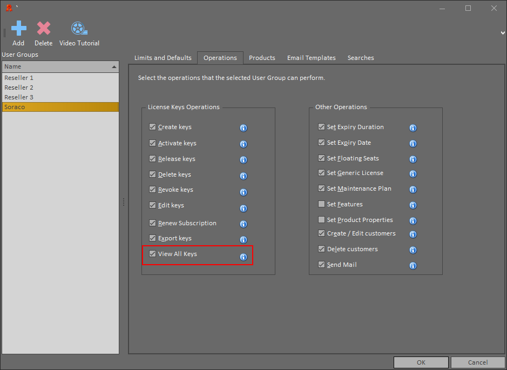This screenshot has width=507, height=370.
Task: Open the Email Templates tab
Action: click(312, 58)
